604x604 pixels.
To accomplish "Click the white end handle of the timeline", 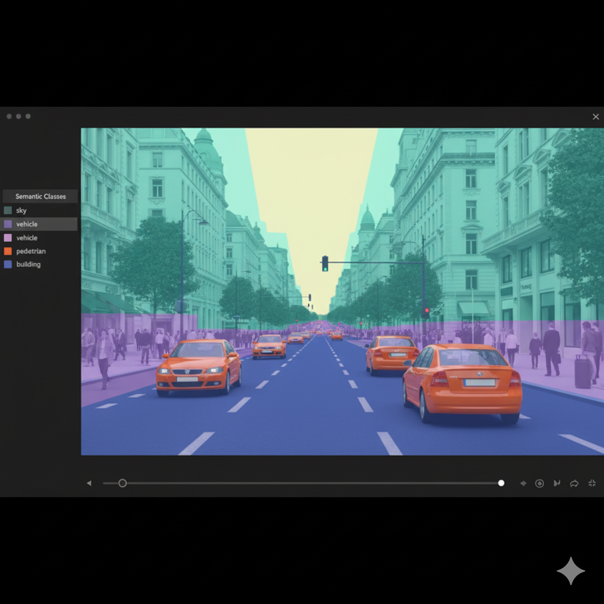I will point(501,483).
